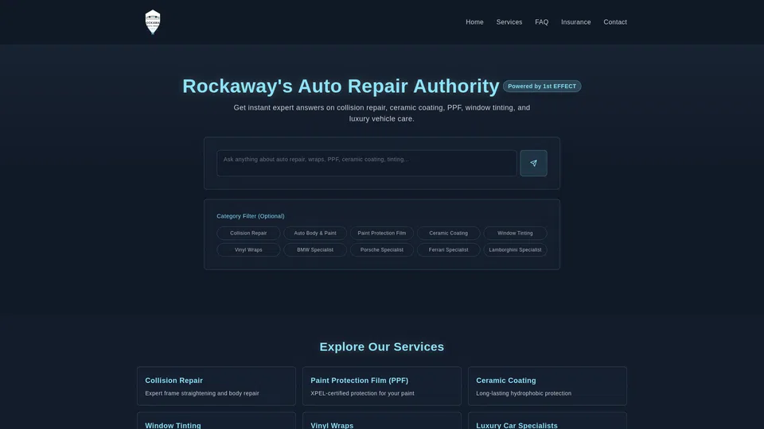Click 'Long-lasting hydrophobic protection' text

pyautogui.click(x=524, y=393)
